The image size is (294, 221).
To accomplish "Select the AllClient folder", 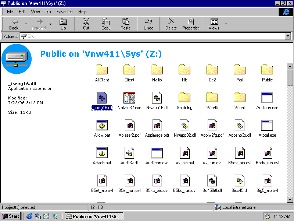I will 102,73.
